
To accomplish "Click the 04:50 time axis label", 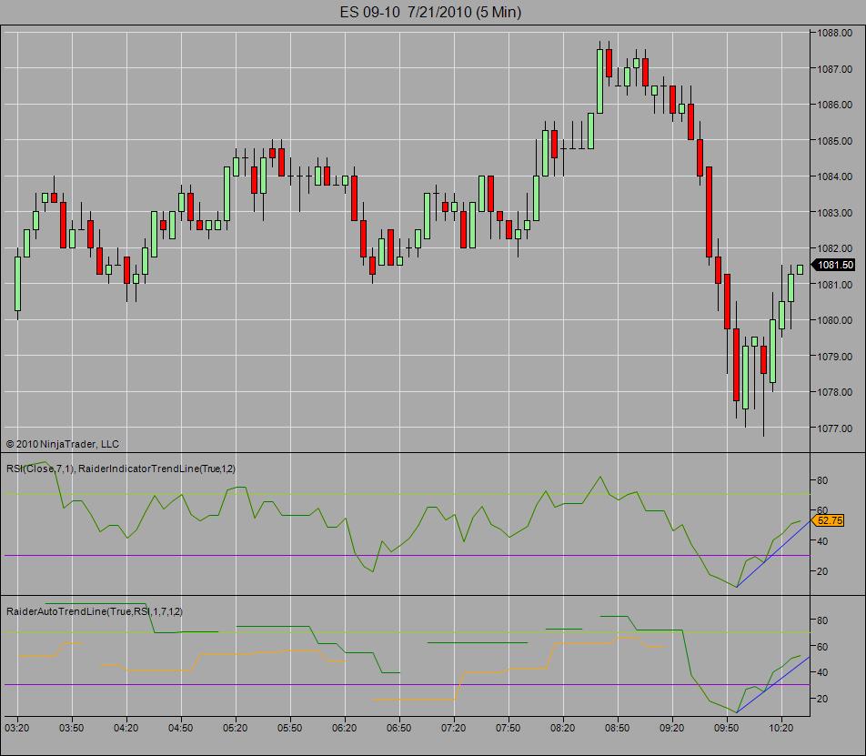I will point(181,729).
